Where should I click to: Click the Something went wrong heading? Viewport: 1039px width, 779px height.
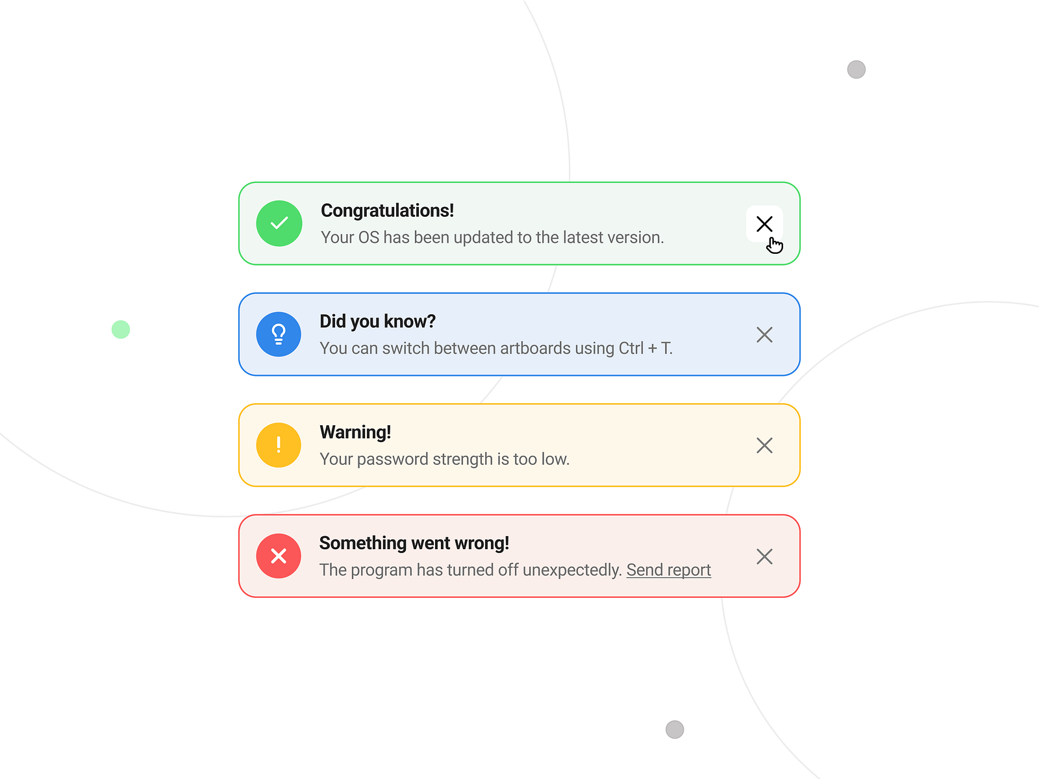click(x=414, y=543)
